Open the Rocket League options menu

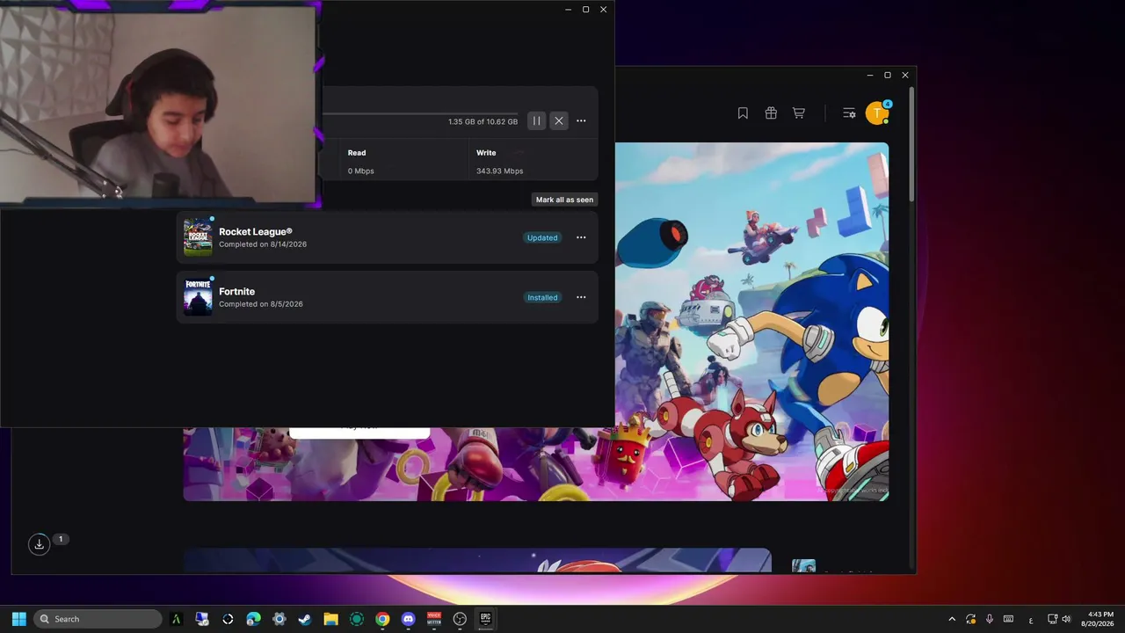(581, 237)
